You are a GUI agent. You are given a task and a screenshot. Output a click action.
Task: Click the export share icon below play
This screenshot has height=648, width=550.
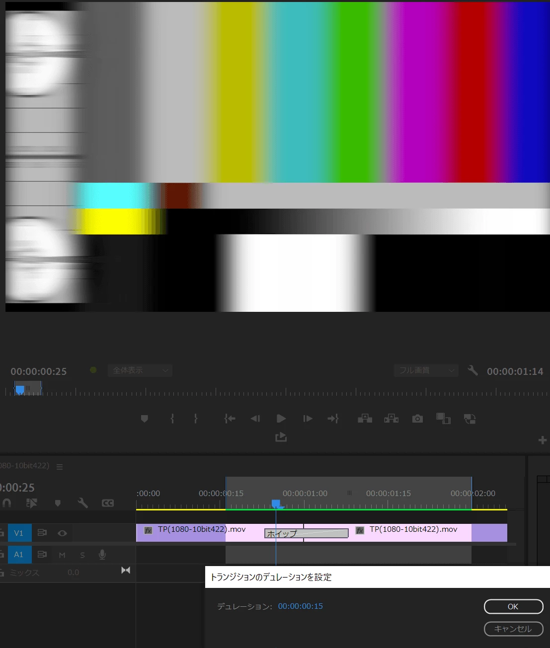281,437
